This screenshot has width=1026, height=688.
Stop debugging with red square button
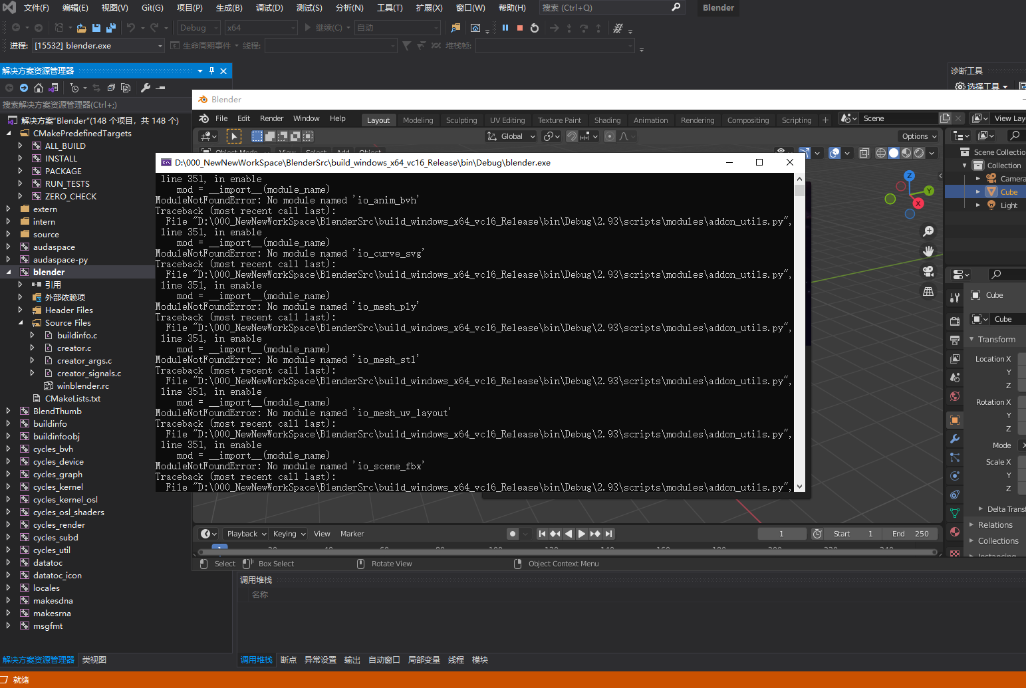(520, 28)
